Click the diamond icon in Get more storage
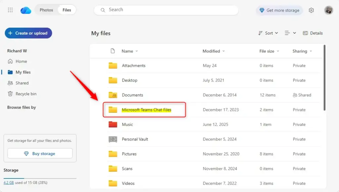 262,10
